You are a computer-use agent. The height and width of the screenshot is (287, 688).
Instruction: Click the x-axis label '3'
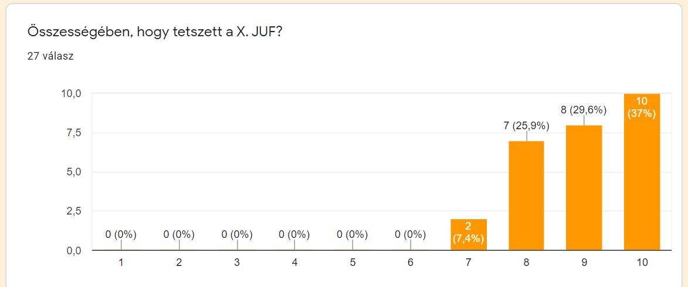pyautogui.click(x=236, y=263)
